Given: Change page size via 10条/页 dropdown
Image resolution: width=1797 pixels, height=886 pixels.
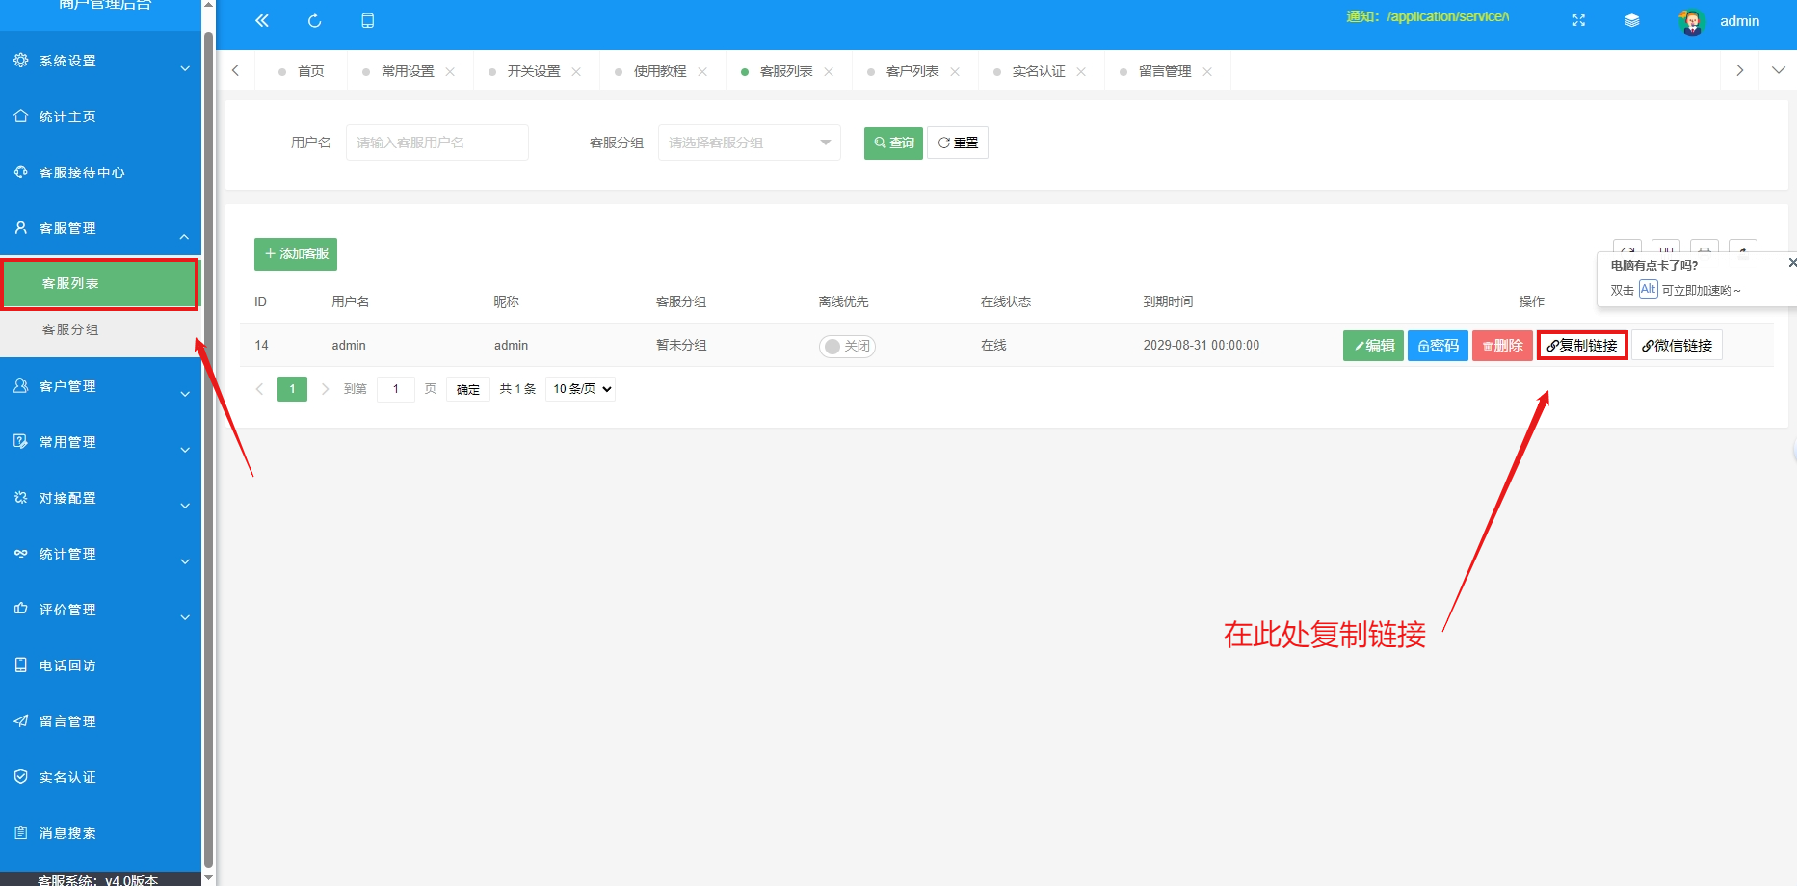Looking at the screenshot, I should pyautogui.click(x=579, y=388).
